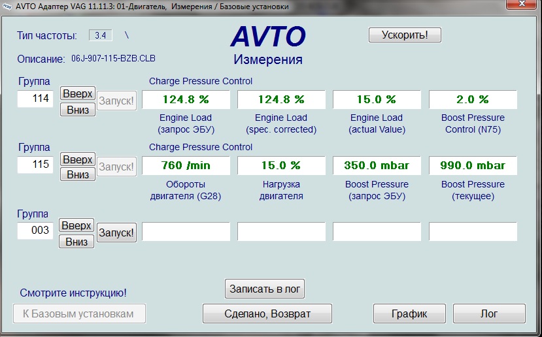Click Сделано, Возврат to go back
This screenshot has width=542, height=337.
tap(267, 313)
